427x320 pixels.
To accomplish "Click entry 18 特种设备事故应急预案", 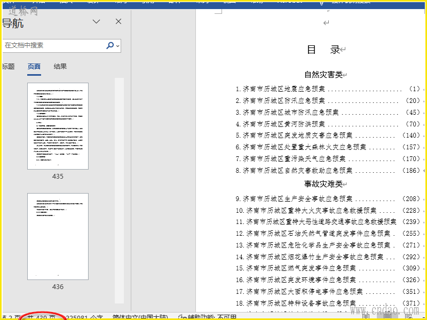I will tap(296, 303).
